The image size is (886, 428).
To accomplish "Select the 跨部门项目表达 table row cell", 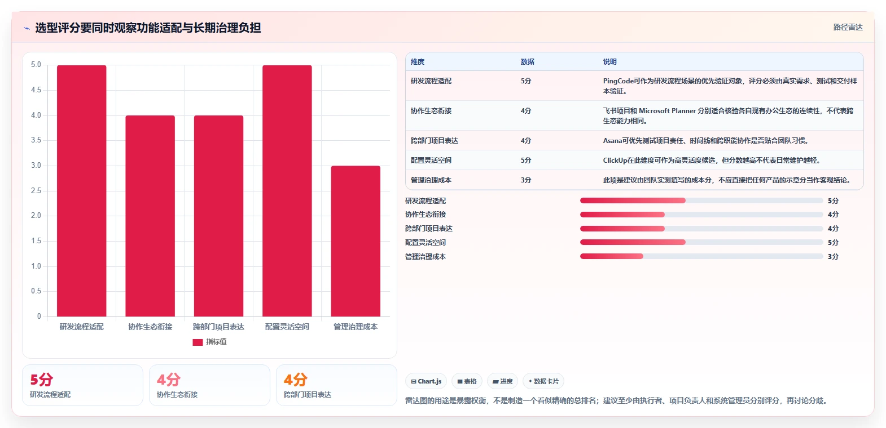I will 435,141.
